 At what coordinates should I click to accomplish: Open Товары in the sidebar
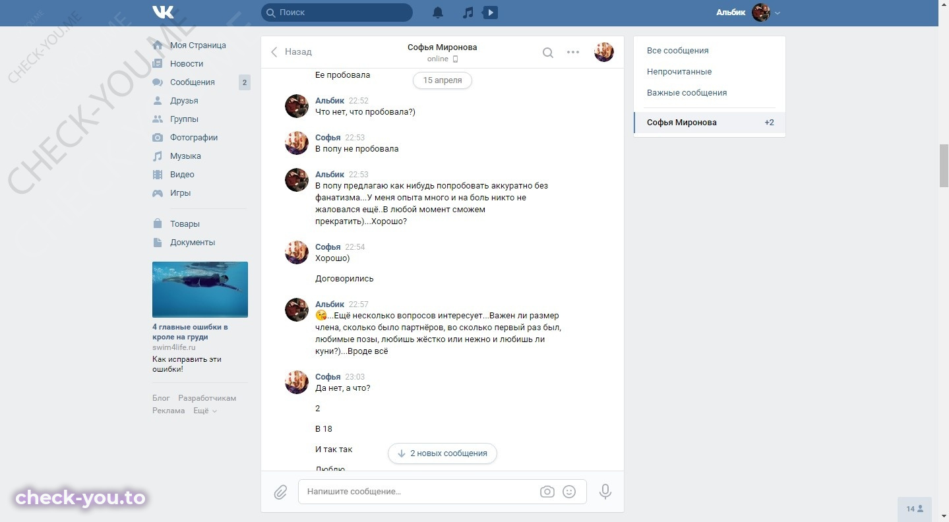click(185, 224)
